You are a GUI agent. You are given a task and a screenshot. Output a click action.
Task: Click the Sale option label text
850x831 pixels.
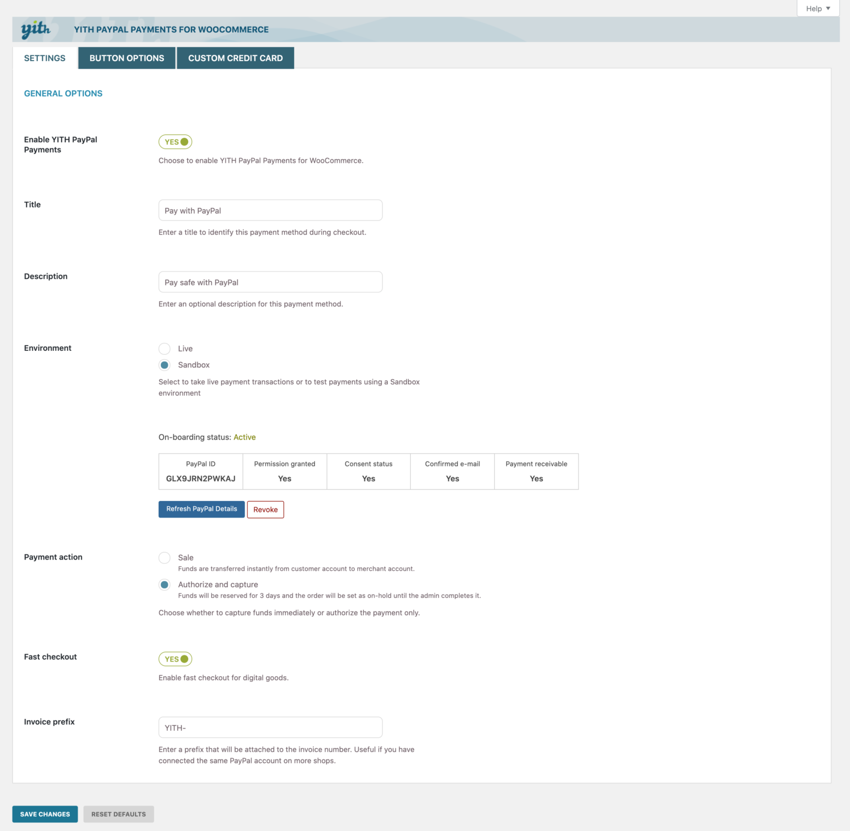pos(186,558)
